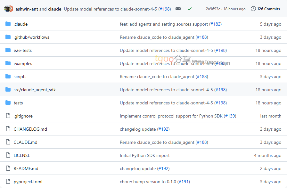The image size is (287, 188).
Task: Open the src/claude_agent_sdk folder
Action: click(x=35, y=90)
